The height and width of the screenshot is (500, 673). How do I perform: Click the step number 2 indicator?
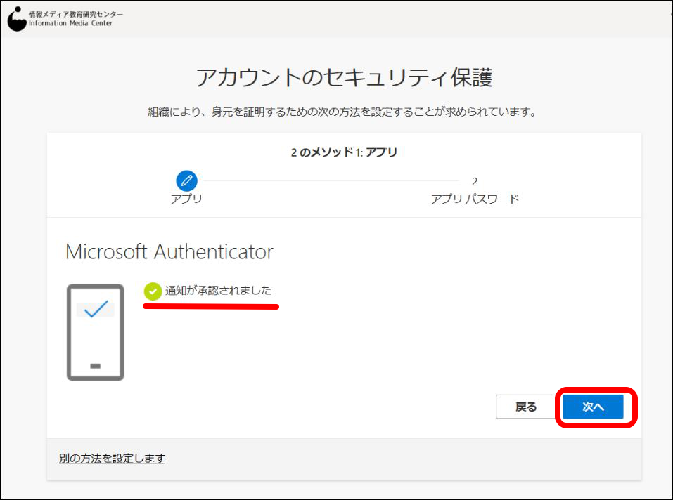[475, 182]
